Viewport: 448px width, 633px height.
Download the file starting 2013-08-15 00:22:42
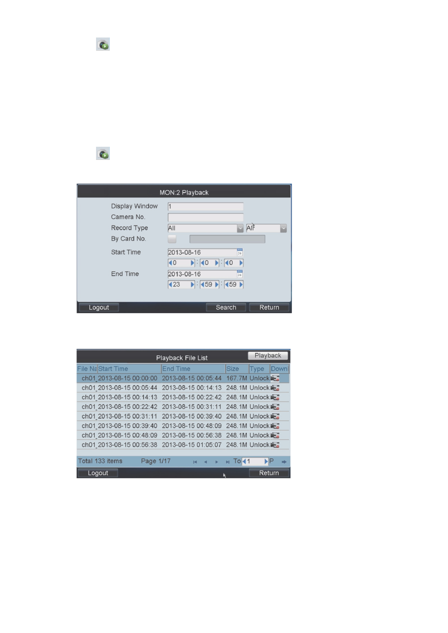tap(275, 407)
